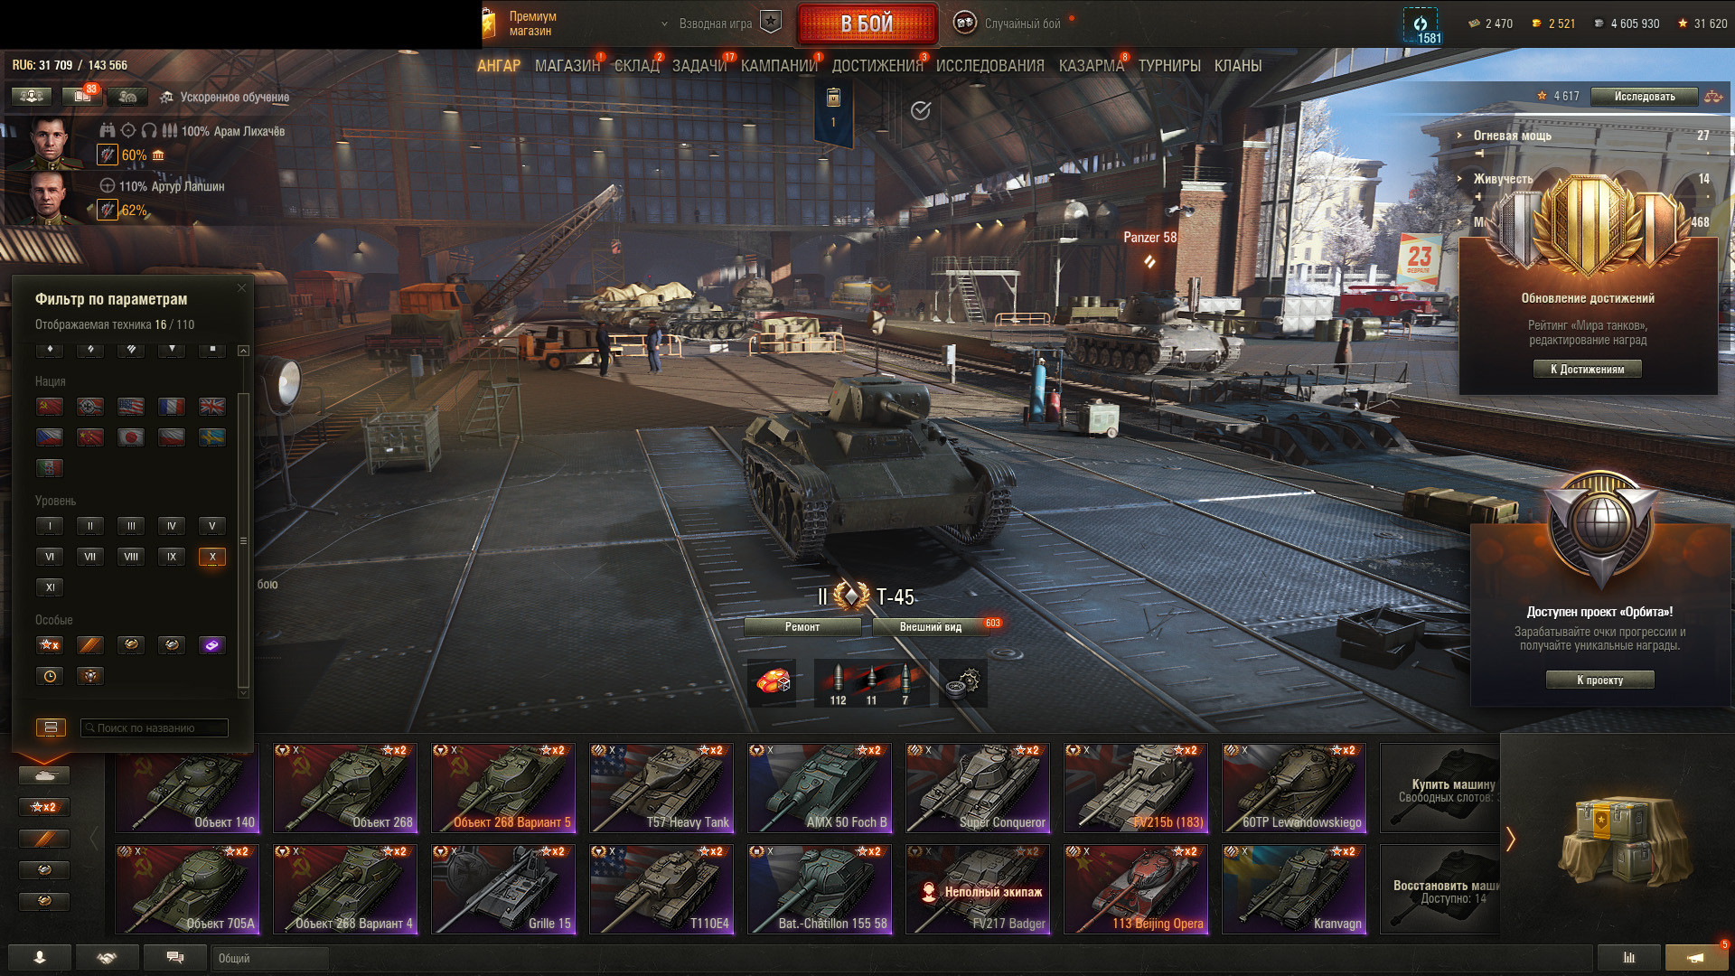This screenshot has height=976, width=1735.
Task: Open the ammunition shells loadout slot
Action: 871,683
